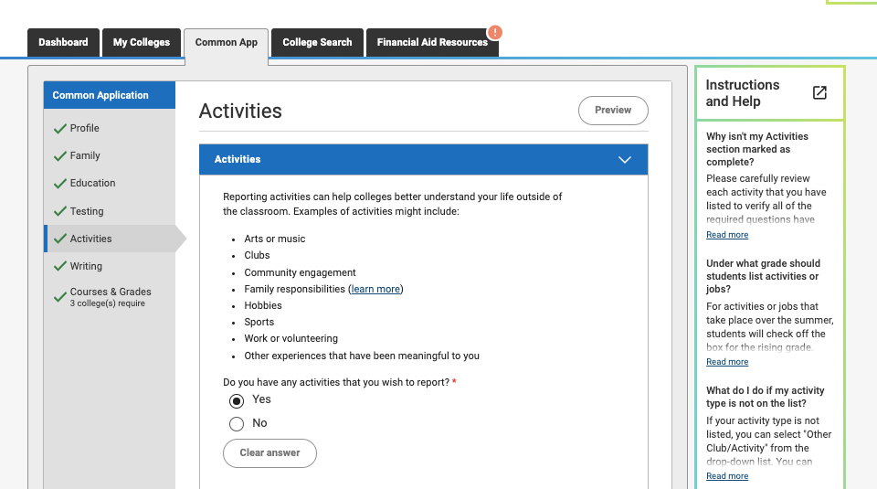877x489 pixels.
Task: Open the learn more link for family responsibilities
Action: point(375,289)
